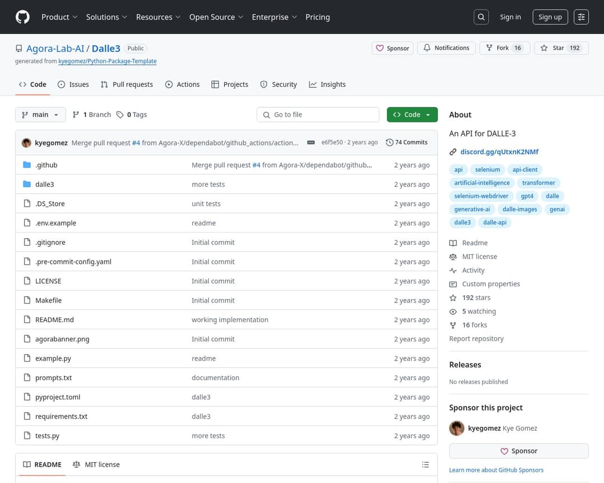The width and height of the screenshot is (604, 483).
Task: Click the Notifications button
Action: pos(446,48)
